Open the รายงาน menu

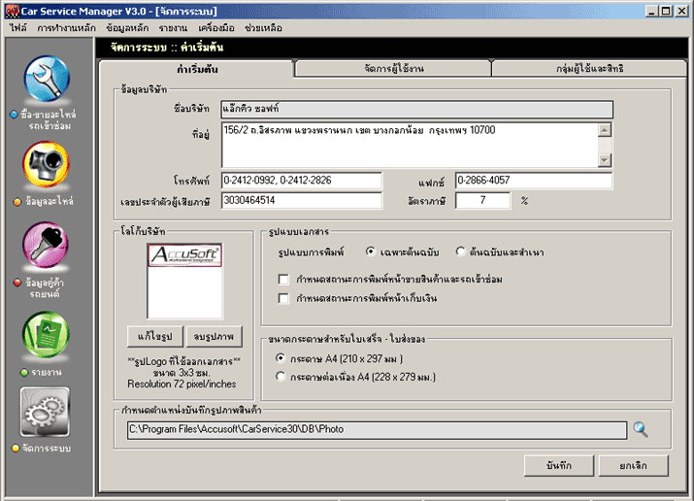(x=173, y=28)
